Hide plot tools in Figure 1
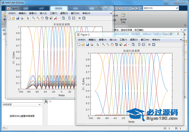The height and width of the screenshot is (132, 189). coord(80,18)
